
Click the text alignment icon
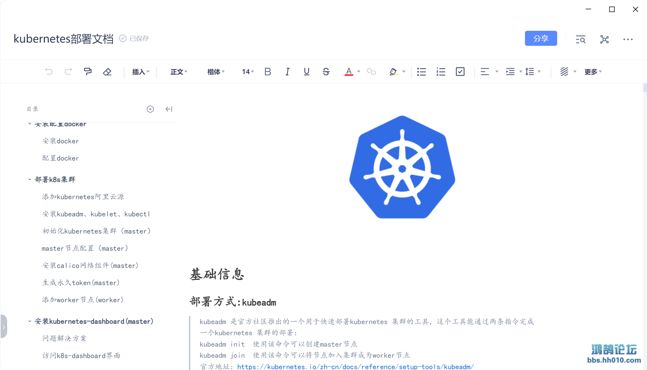(485, 72)
